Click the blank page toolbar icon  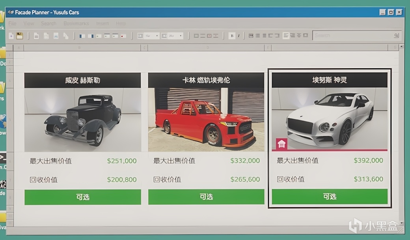(x=36, y=36)
